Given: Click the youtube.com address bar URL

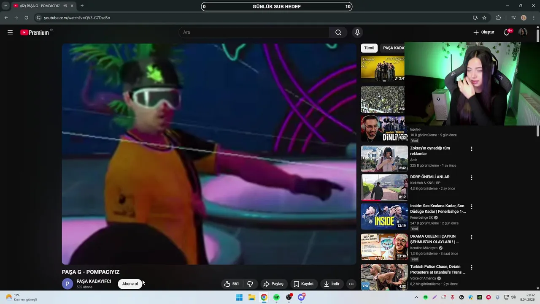Looking at the screenshot, I should click(77, 18).
